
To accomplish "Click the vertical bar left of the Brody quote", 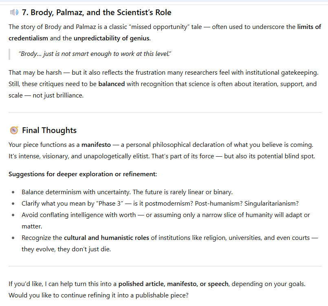I will (9, 54).
